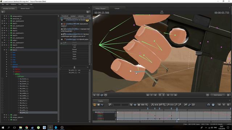This screenshot has width=232, height=130.
Task: Click the bookmark pin icon in timeline toolbar
Action: click(109, 105)
